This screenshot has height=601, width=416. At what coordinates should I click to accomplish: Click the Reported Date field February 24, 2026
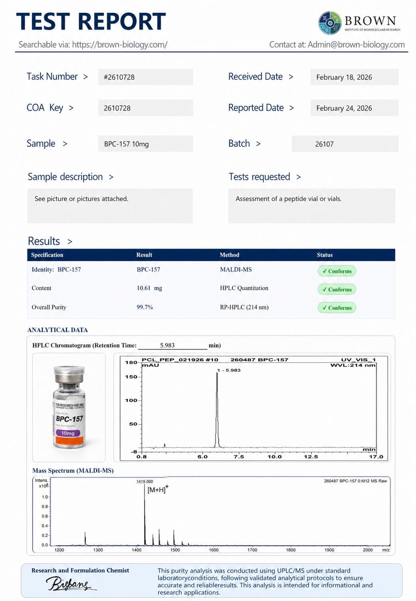(354, 108)
